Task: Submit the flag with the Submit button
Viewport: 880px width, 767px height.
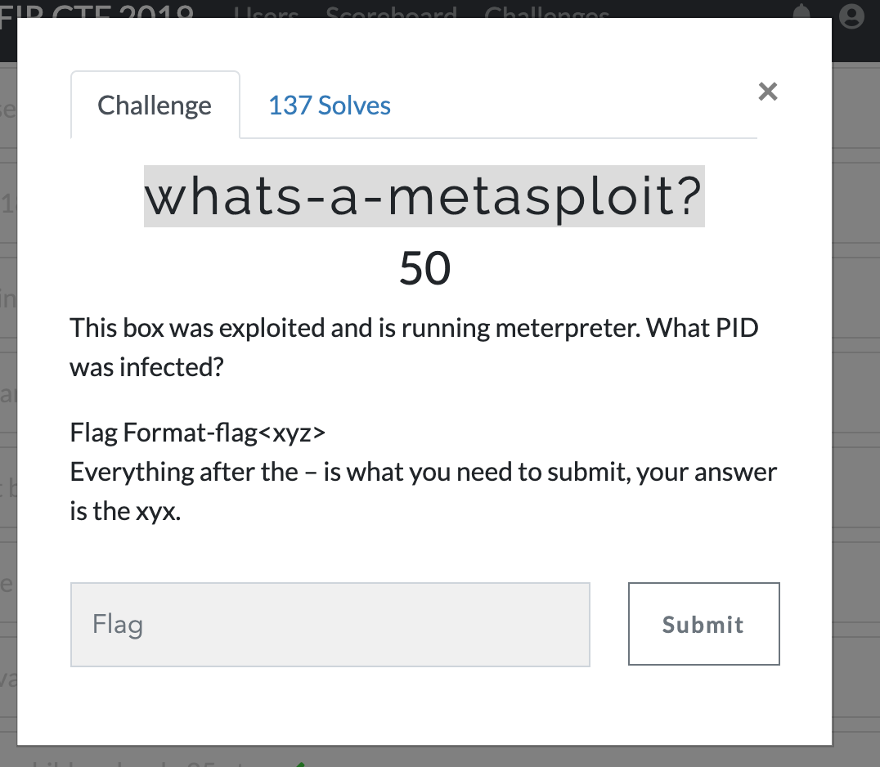Action: [x=704, y=624]
